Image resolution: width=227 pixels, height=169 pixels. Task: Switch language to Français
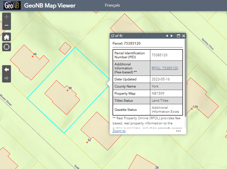pyautogui.click(x=112, y=5)
